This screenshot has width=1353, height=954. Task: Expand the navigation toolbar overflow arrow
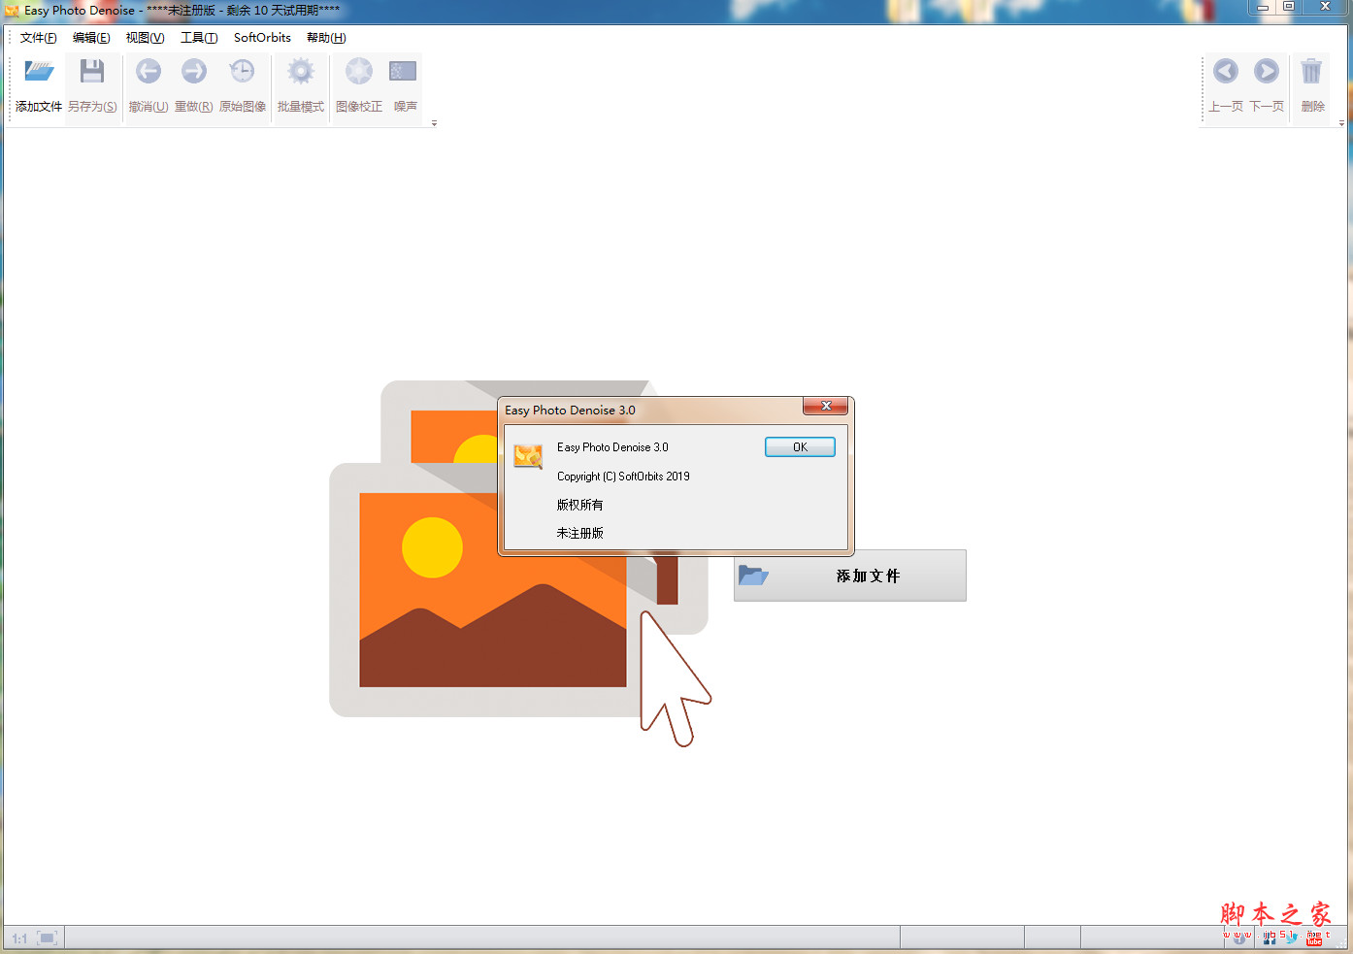pos(1341,123)
